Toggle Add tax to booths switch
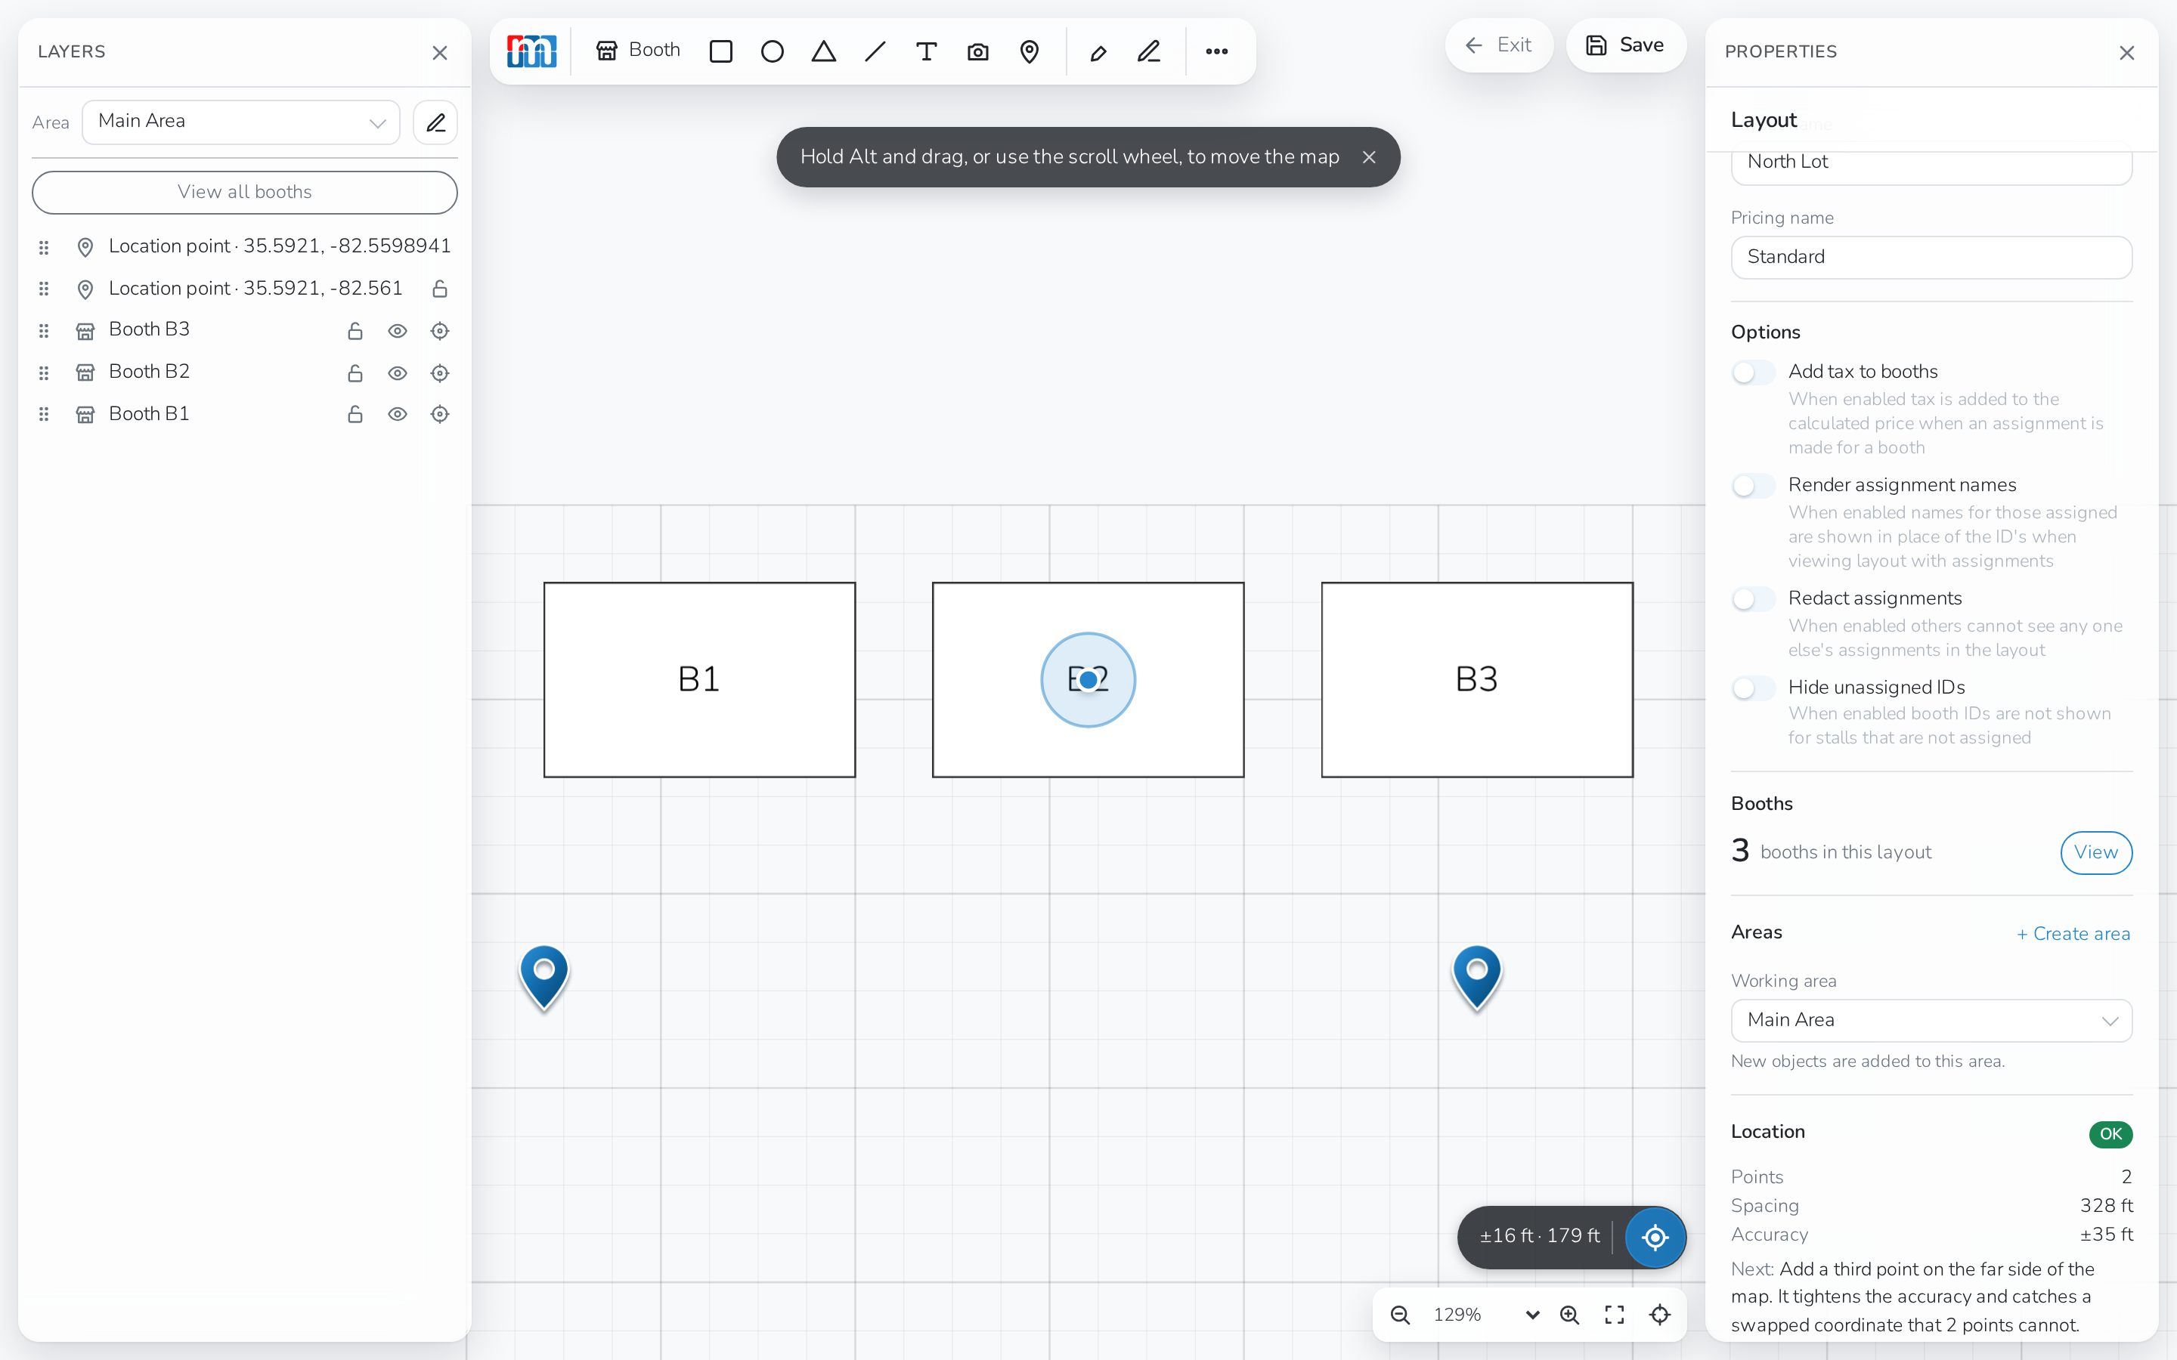Screen dimensions: 2177x1360 point(1753,372)
